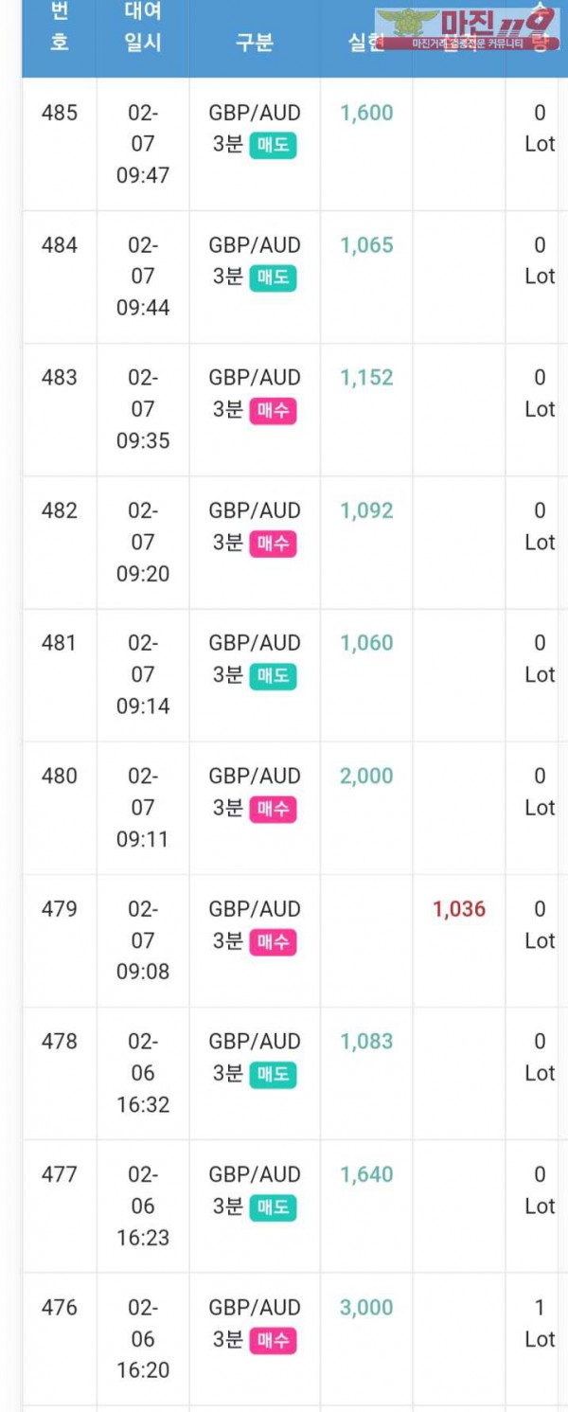Click the 매도 badge in row 477
Screen dimensions: 568x1412
point(273,1206)
